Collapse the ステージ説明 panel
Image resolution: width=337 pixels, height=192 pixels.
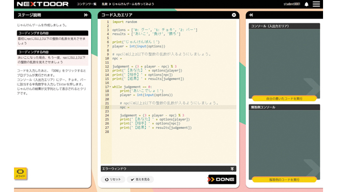click(x=86, y=15)
